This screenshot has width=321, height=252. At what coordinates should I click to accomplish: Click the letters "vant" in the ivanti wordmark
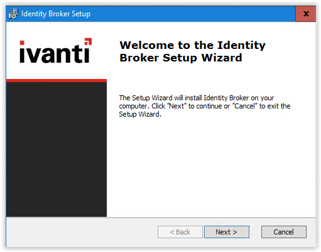55,55
